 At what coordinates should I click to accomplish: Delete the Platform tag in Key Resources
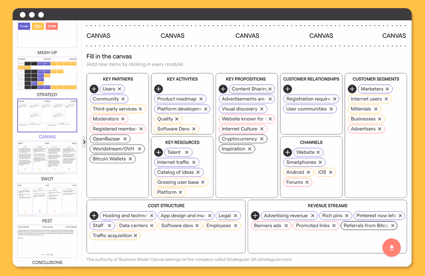(x=181, y=192)
